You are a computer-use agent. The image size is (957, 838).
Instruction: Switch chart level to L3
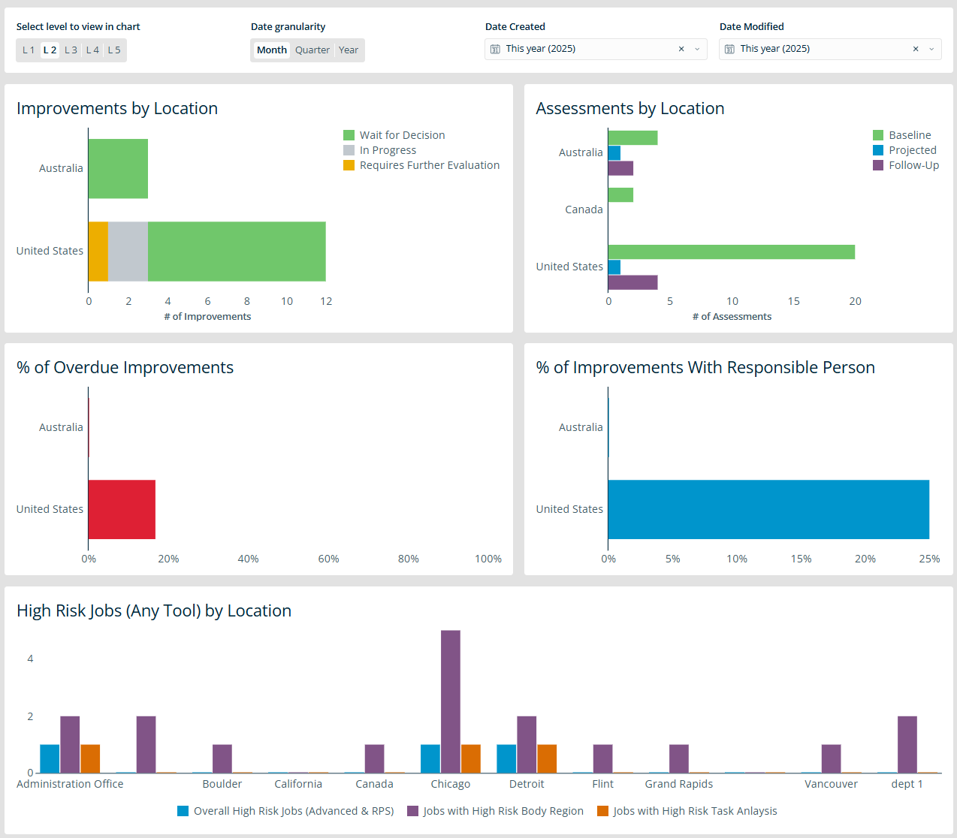(71, 50)
